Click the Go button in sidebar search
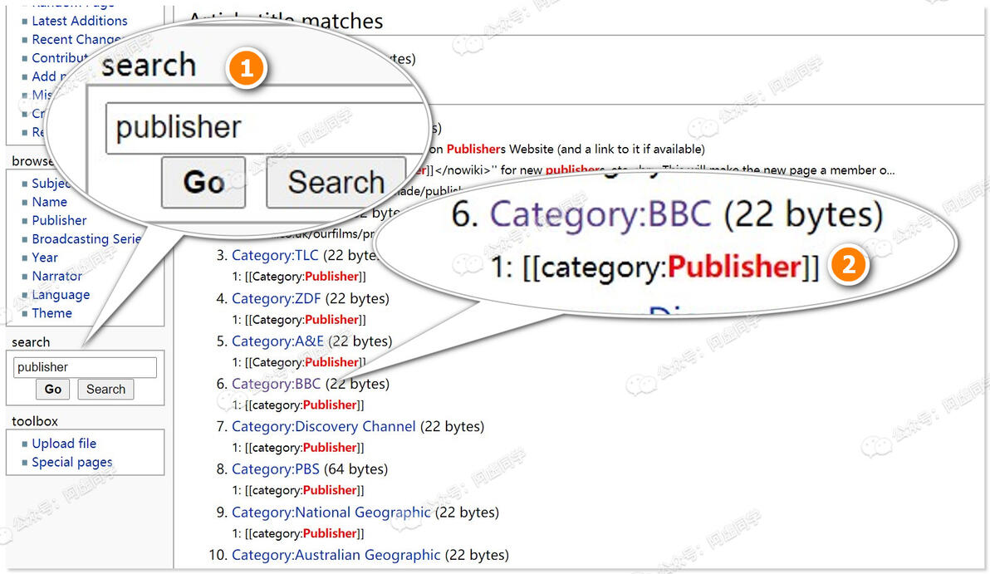The image size is (990, 574). pos(52,389)
